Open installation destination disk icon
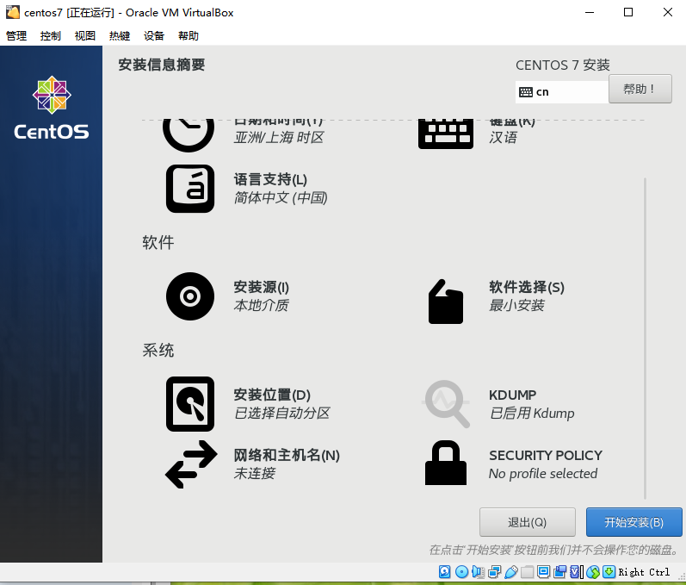The image size is (686, 585). 190,404
